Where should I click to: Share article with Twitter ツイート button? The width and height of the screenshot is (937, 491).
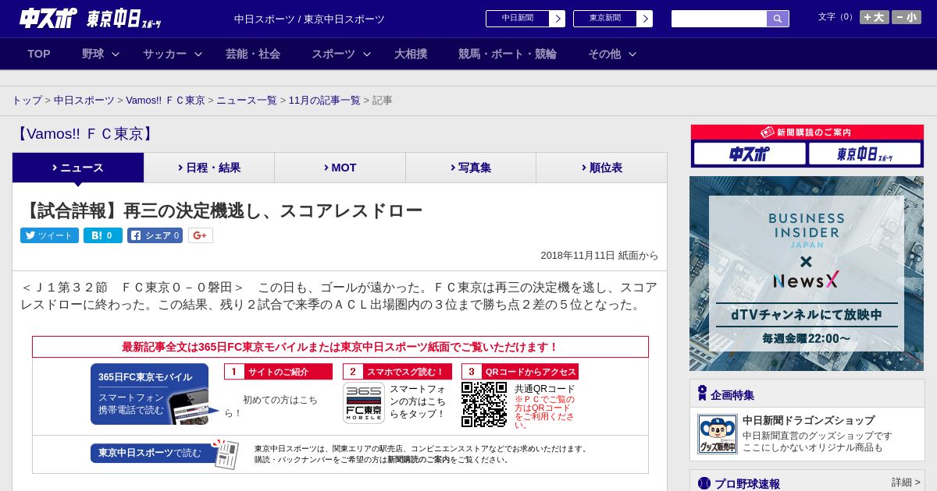[49, 235]
